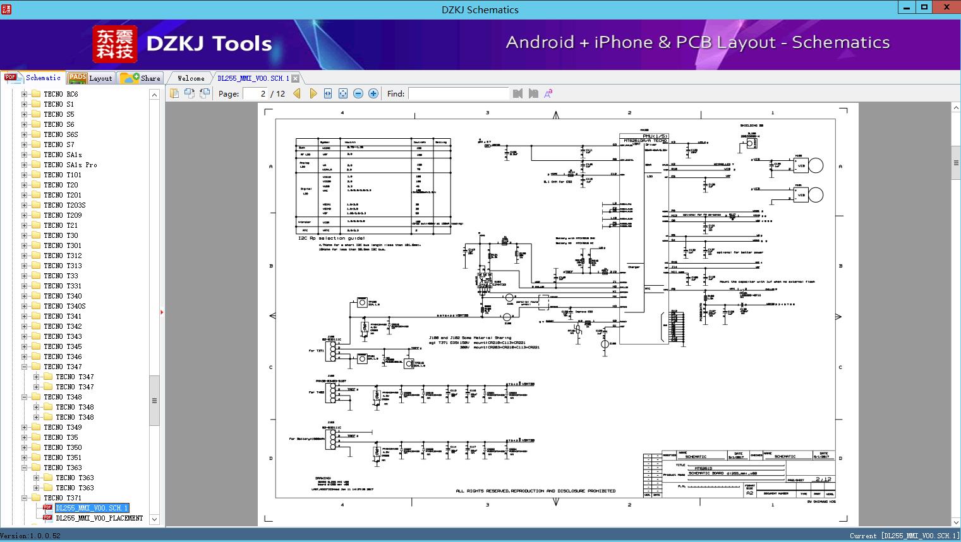Toggle the match case search icon
Screen dimensions: 961x542
coord(548,93)
